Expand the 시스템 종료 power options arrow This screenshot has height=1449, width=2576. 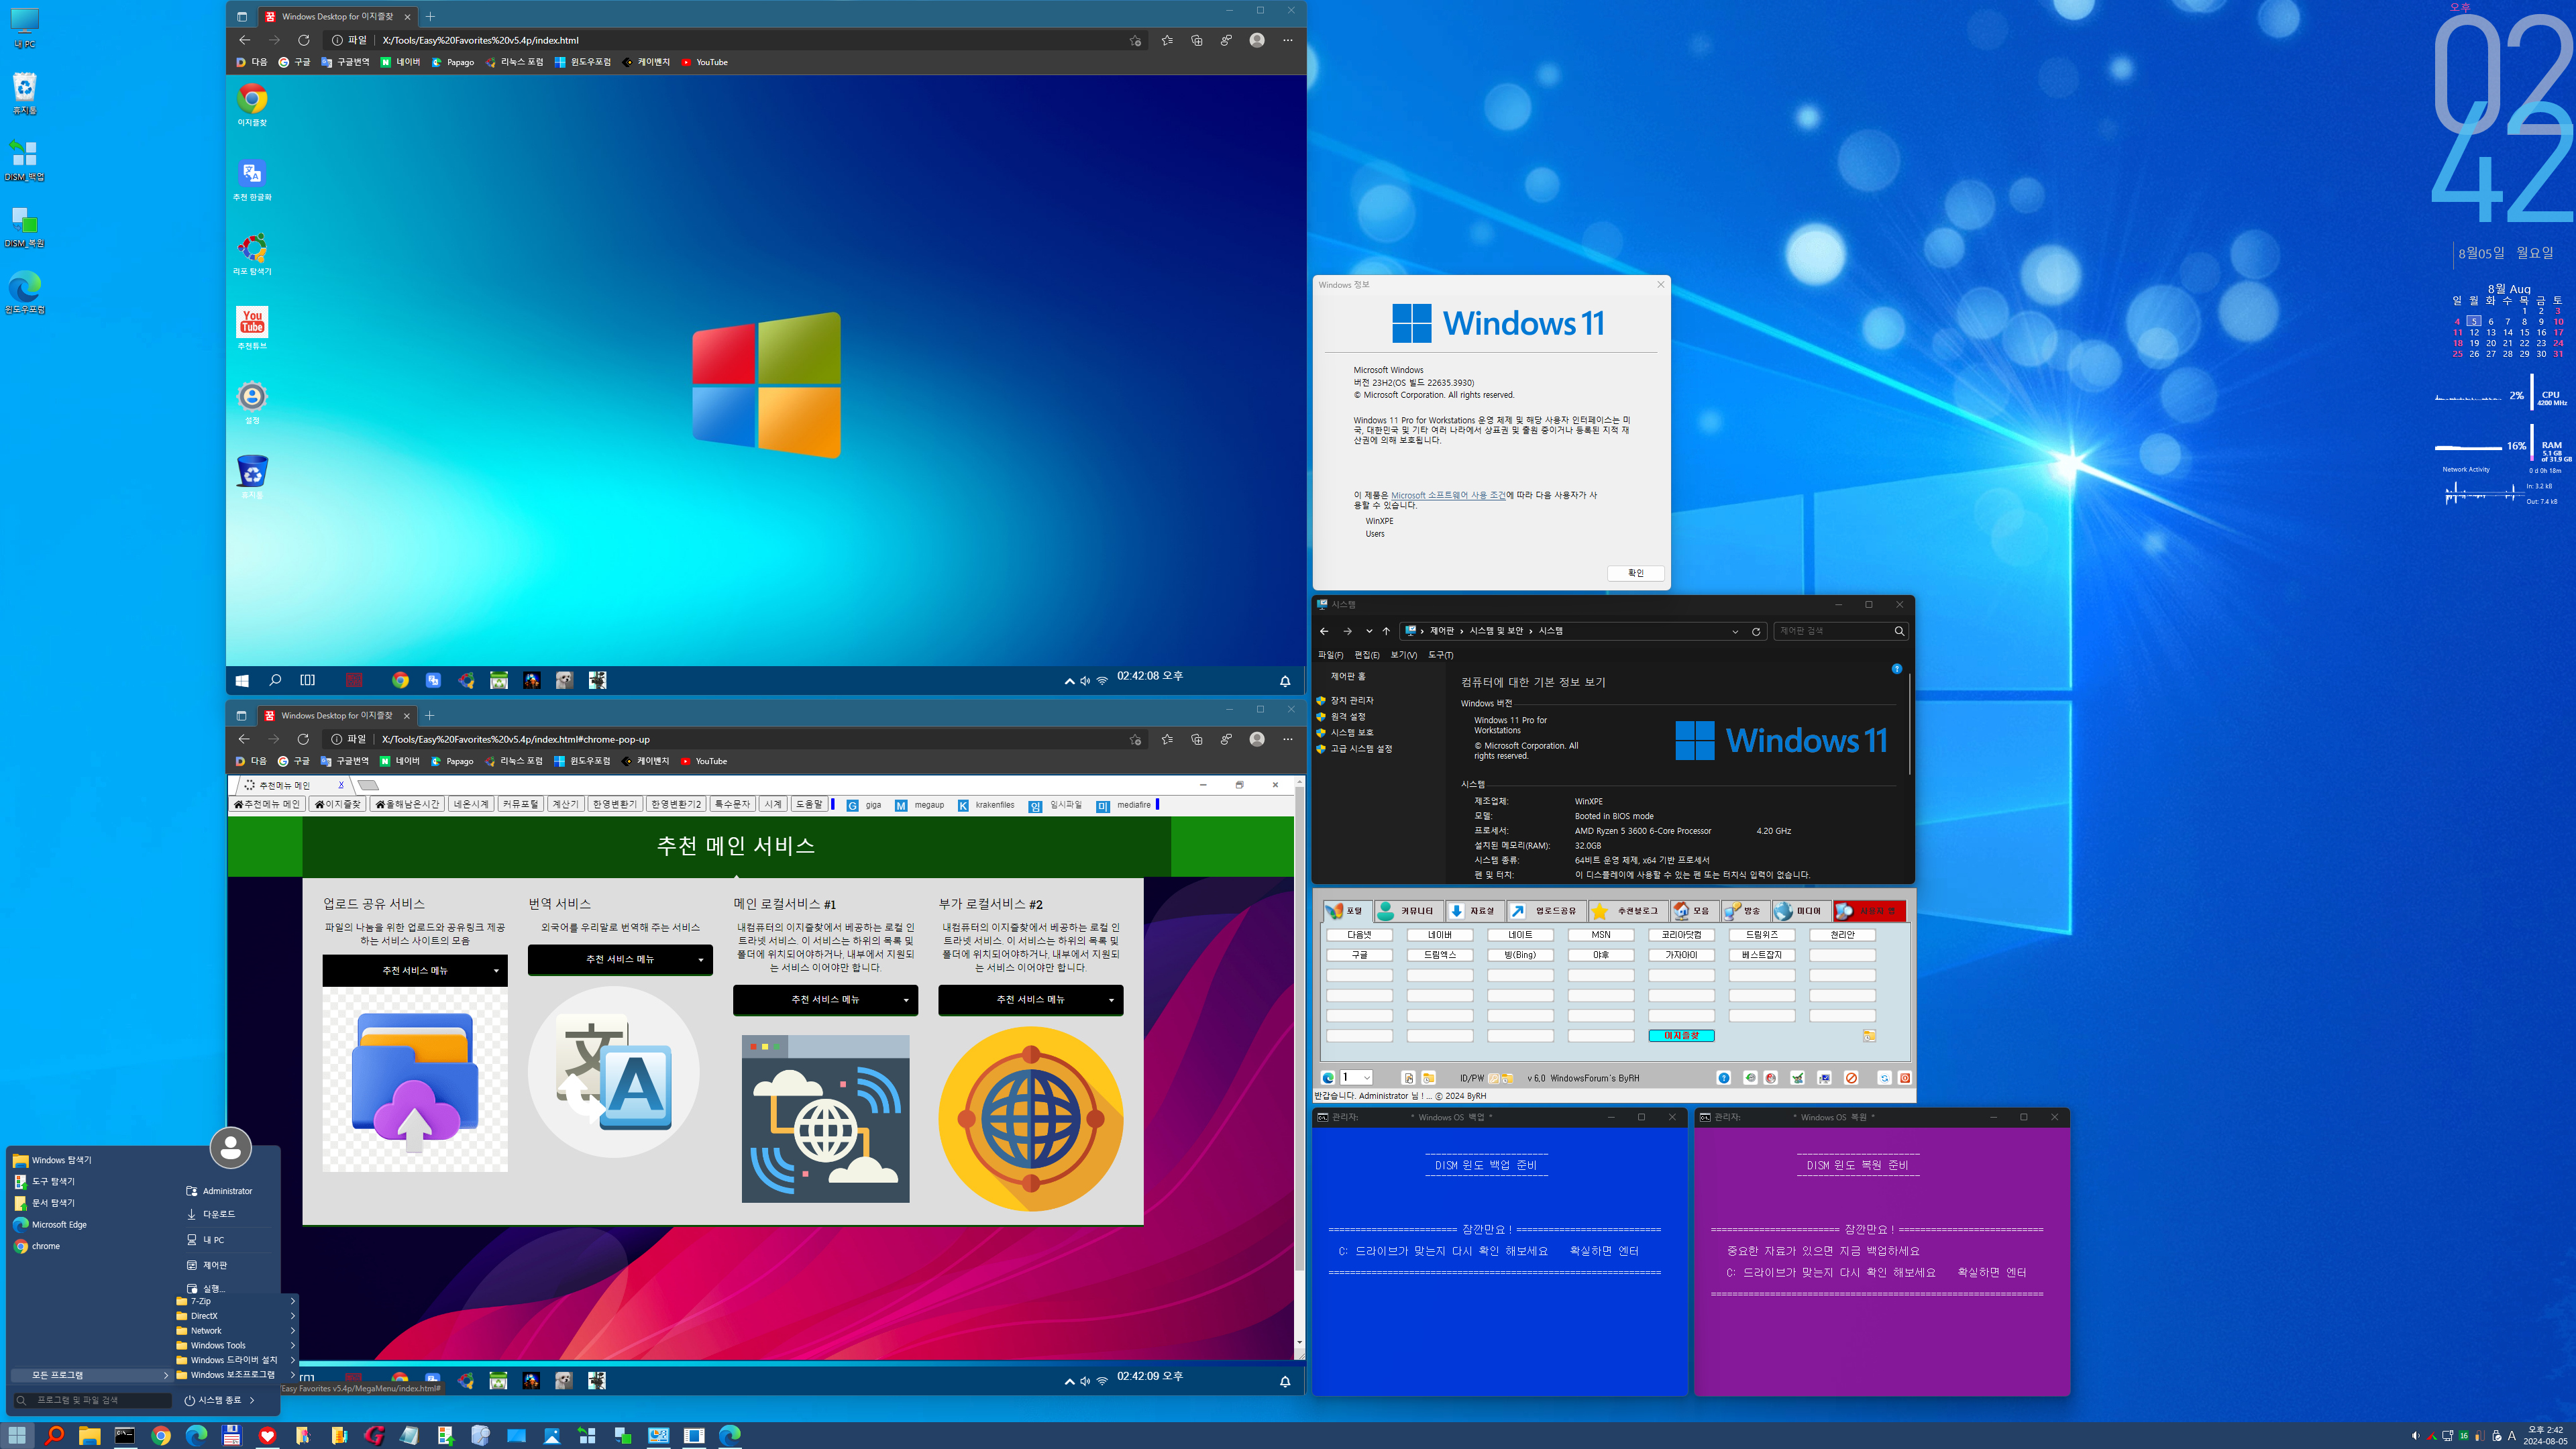click(252, 1400)
